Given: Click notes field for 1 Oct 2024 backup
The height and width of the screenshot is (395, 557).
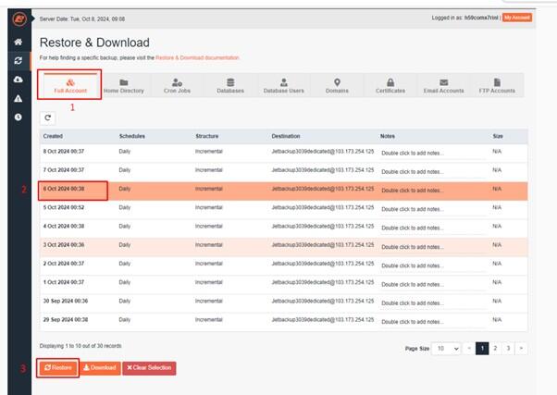Looking at the screenshot, I should pos(433,285).
